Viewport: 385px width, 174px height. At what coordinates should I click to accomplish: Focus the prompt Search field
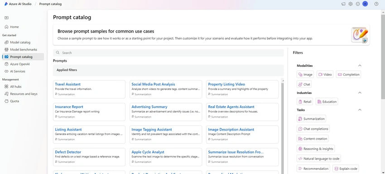(x=168, y=53)
